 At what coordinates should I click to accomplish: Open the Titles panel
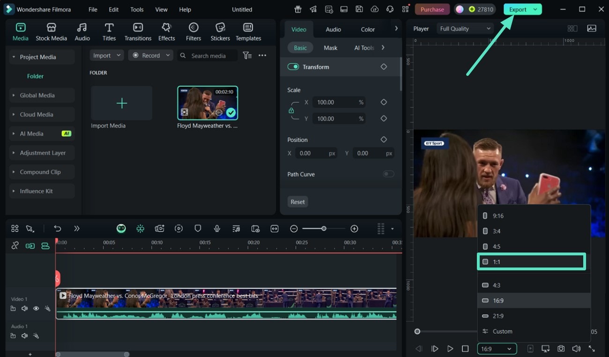(109, 32)
